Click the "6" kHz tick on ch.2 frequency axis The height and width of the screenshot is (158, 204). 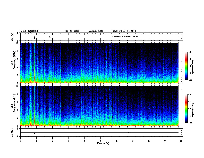click(18, 102)
